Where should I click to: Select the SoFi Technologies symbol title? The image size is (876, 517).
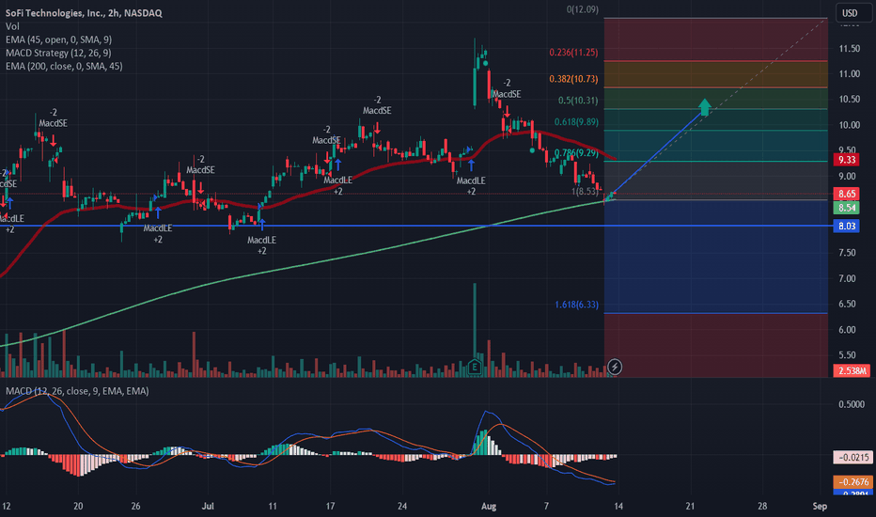(84, 13)
